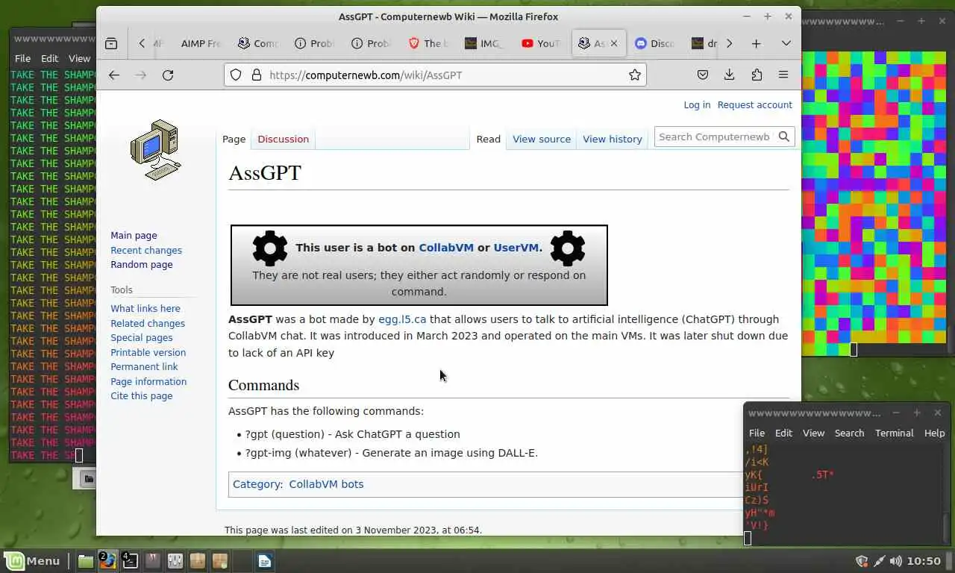955x573 pixels.
Task: Open Edit menu in the left terminal window
Action: coord(49,58)
